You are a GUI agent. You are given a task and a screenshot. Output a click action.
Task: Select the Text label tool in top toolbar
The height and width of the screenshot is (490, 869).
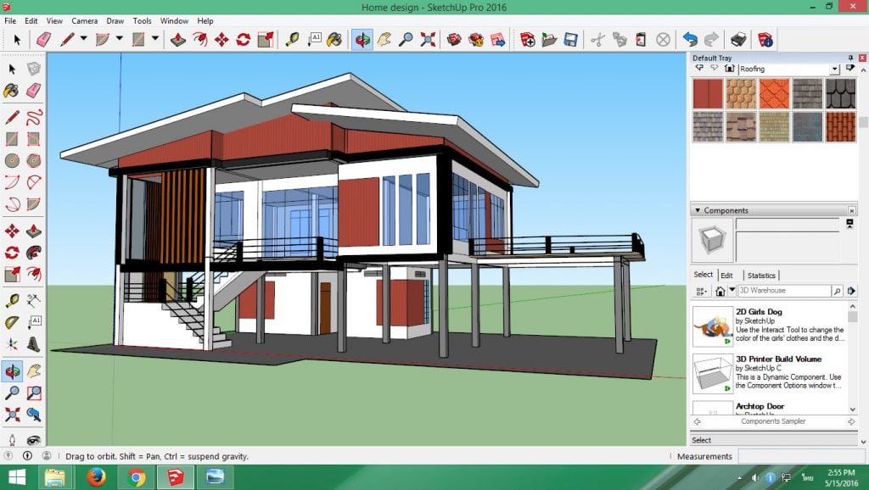coord(314,39)
